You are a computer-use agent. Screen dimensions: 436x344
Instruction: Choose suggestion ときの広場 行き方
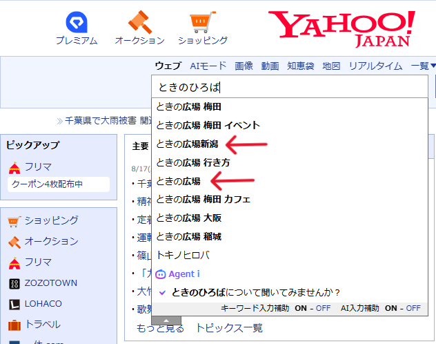290,162
